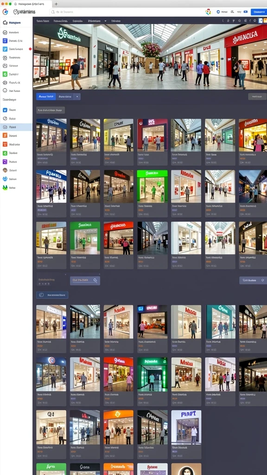This screenshot has width=267, height=475.
Task: Open the small dropdown arrow next to the segmented buttons
Action: coord(77,96)
